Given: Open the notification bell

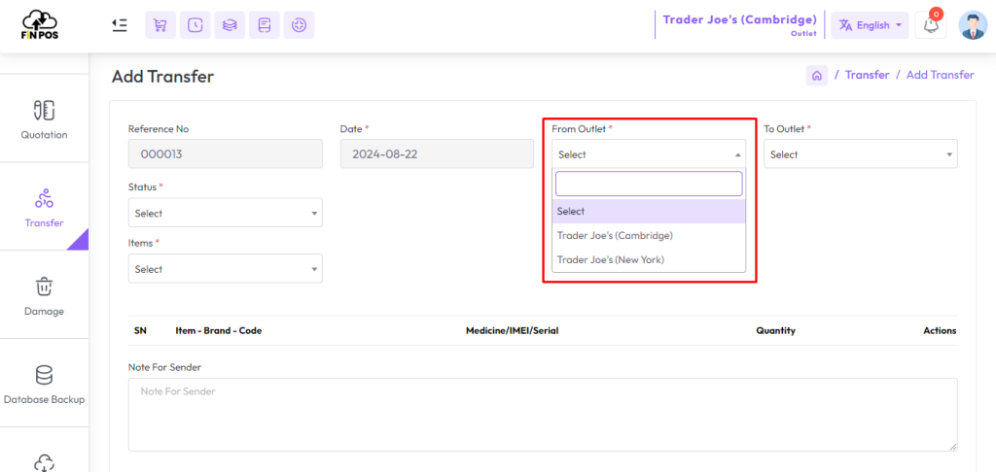Looking at the screenshot, I should pyautogui.click(x=931, y=25).
